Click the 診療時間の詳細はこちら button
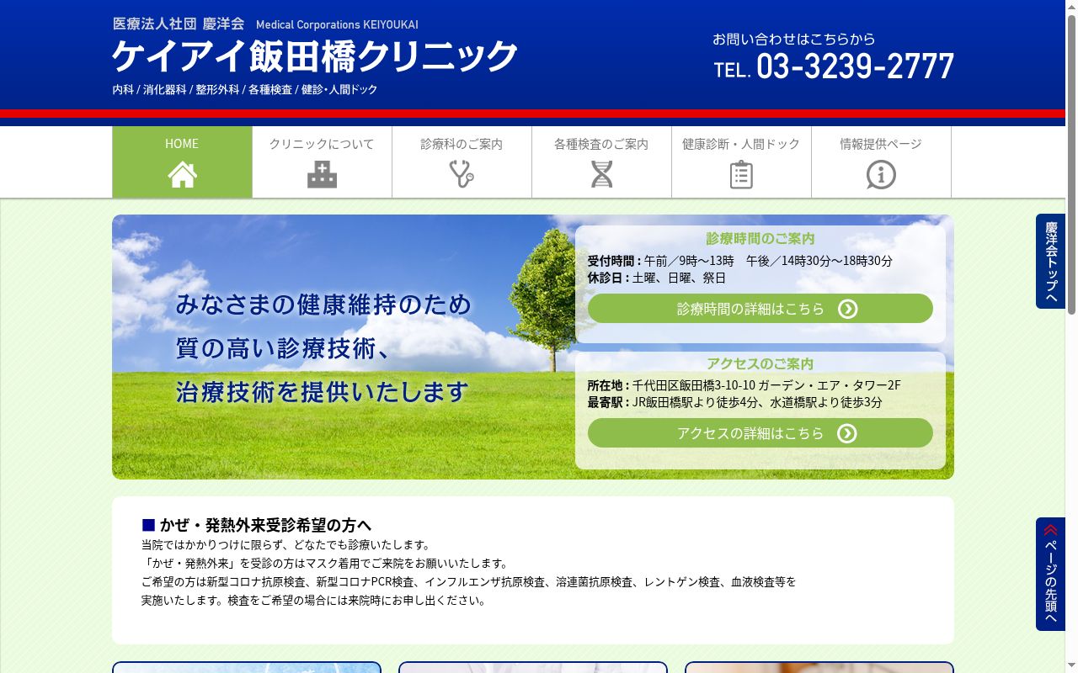This screenshot has height=673, width=1078. (x=760, y=309)
